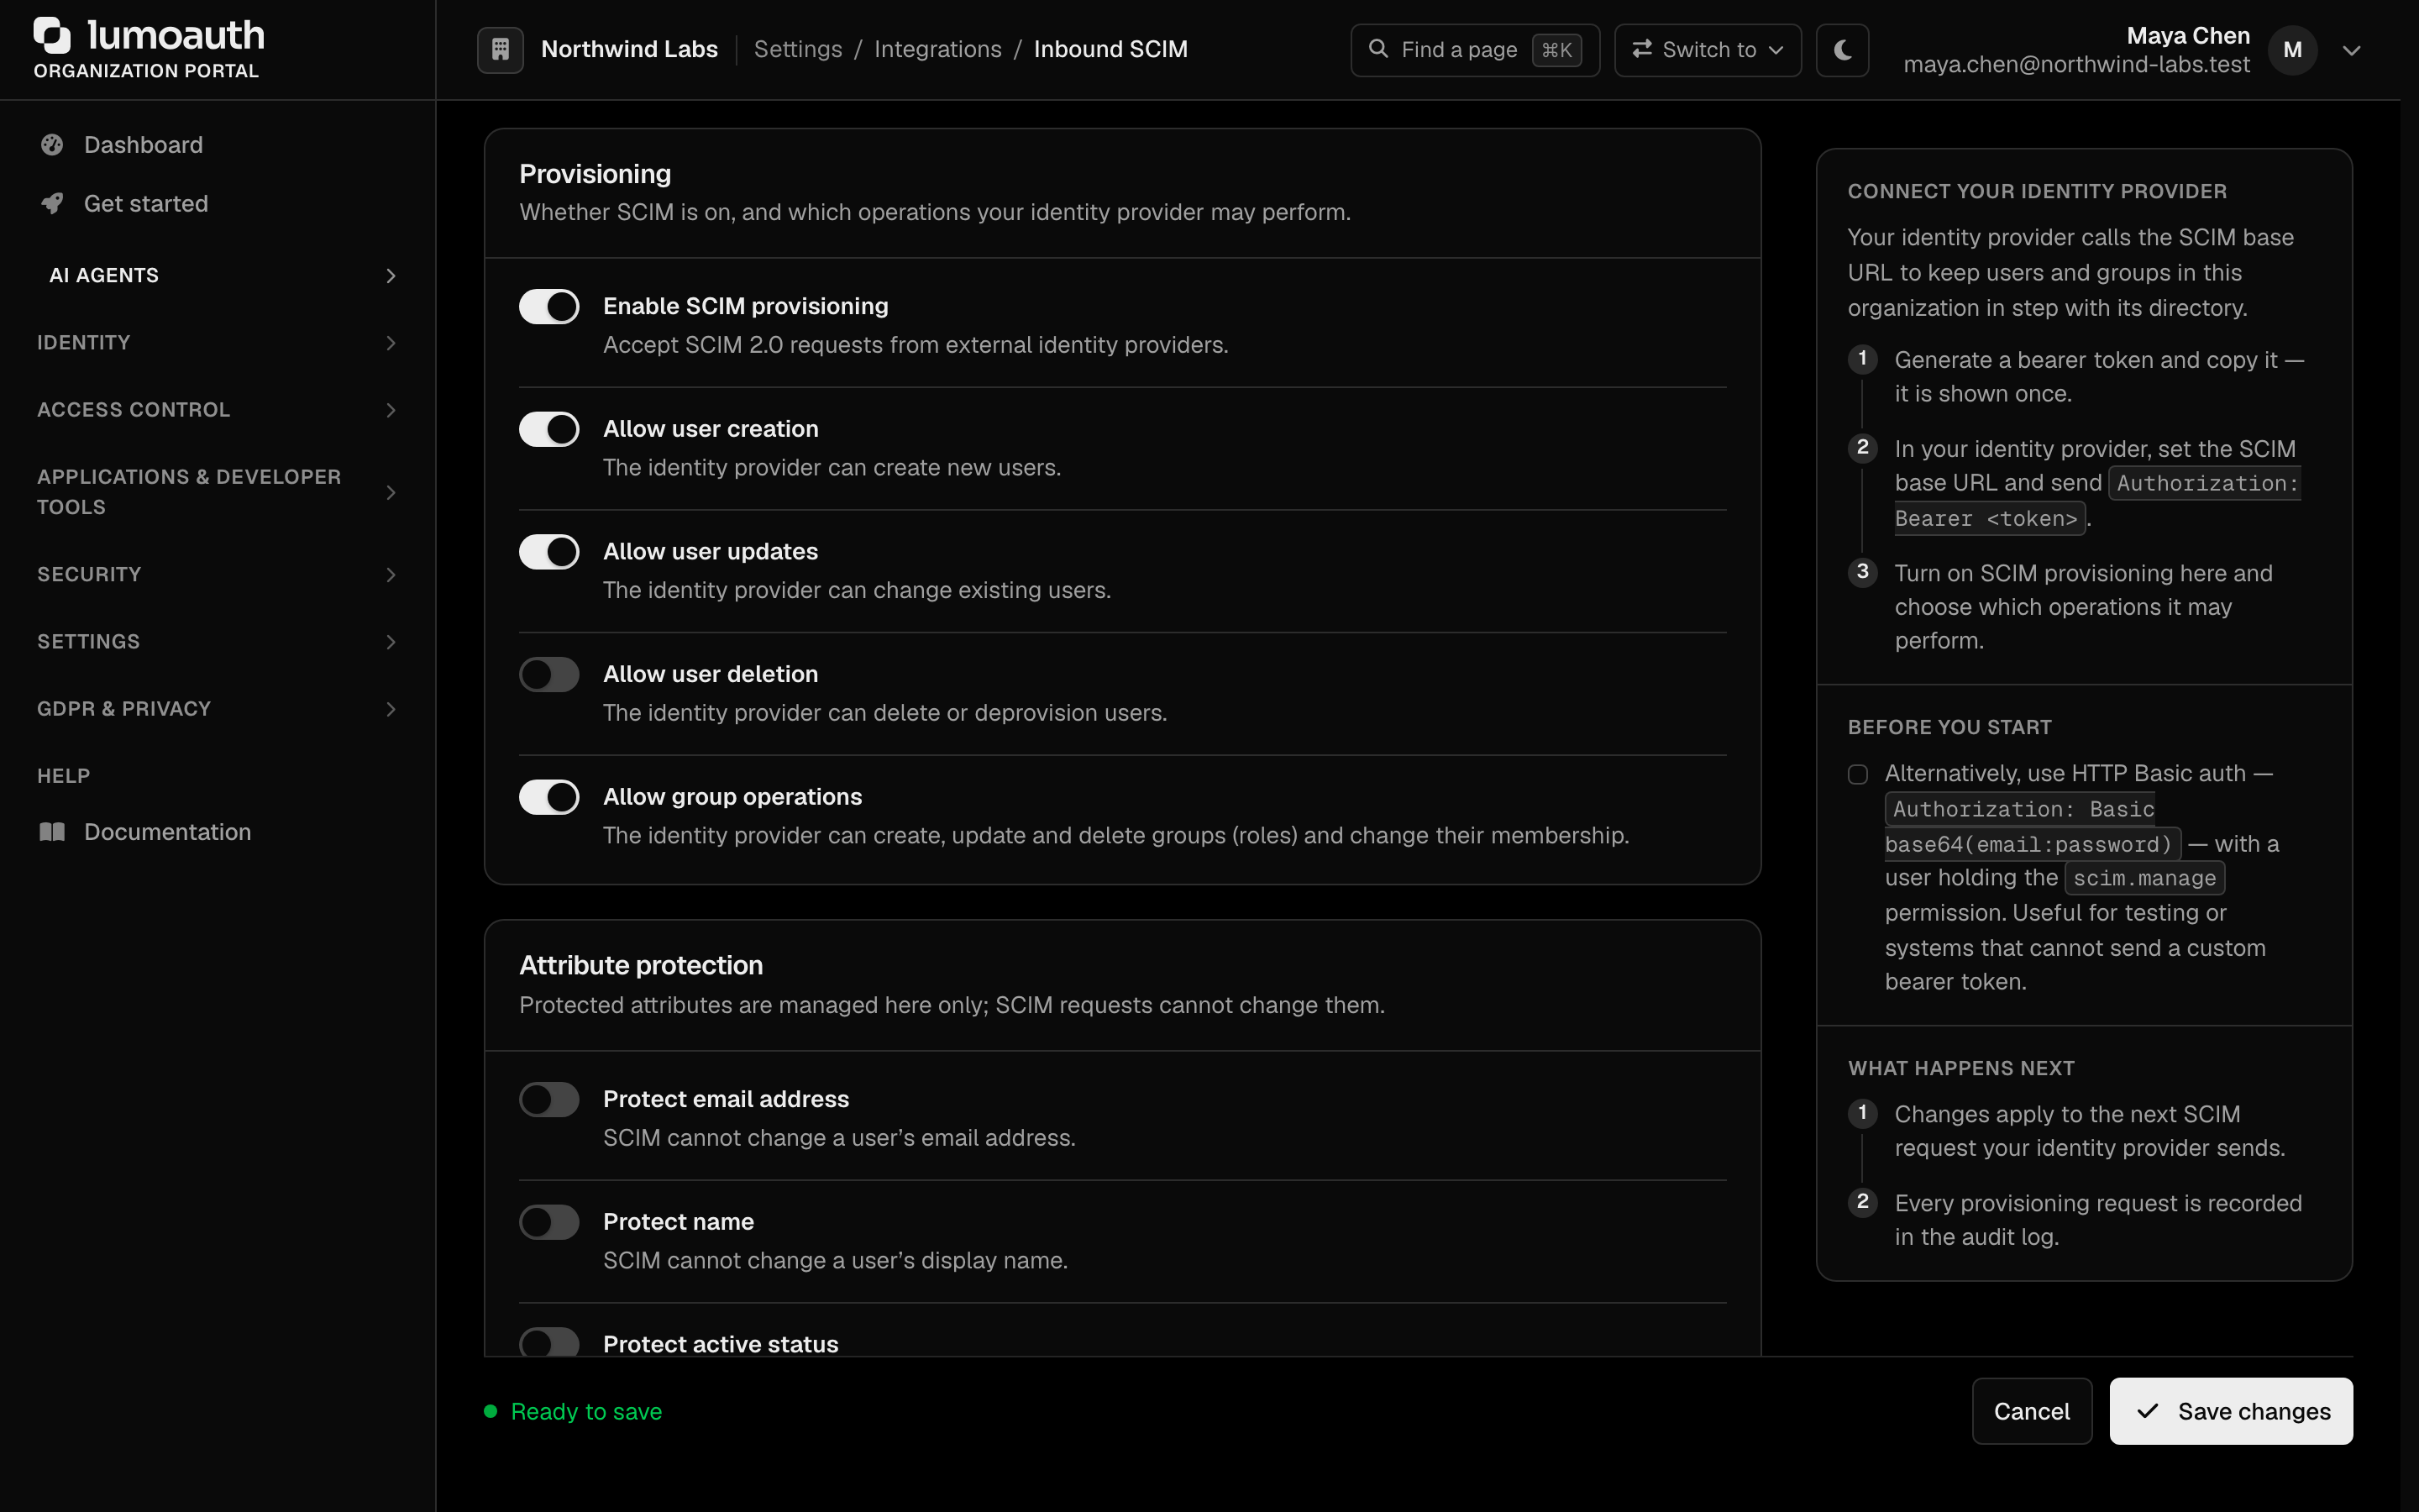Toggle dark mode moon icon
Screen dimensions: 2419x1512
tap(1842, 50)
